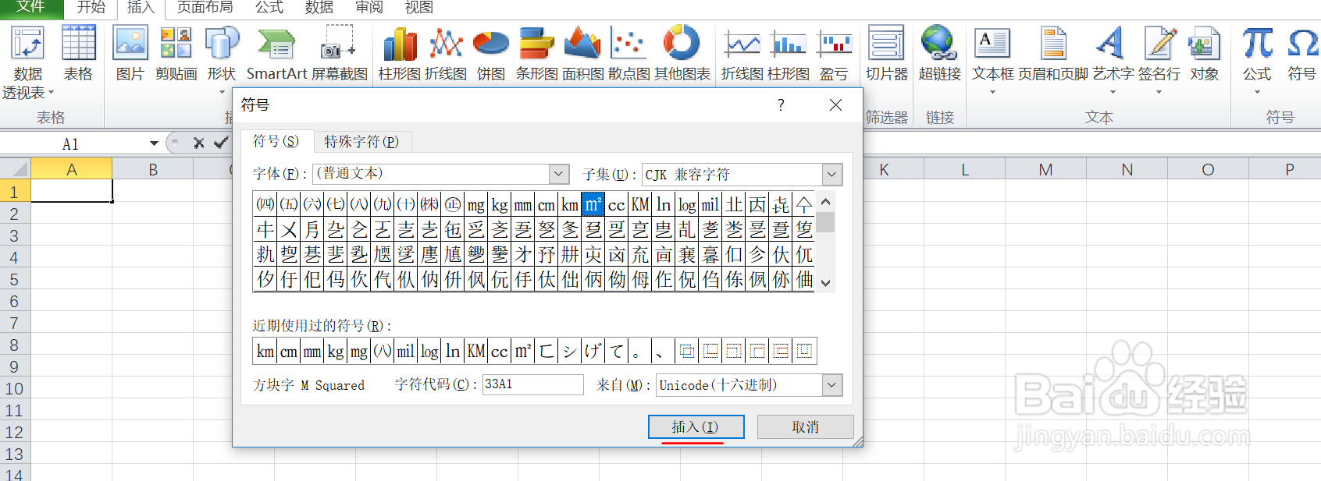Select cell A1

(x=72, y=191)
